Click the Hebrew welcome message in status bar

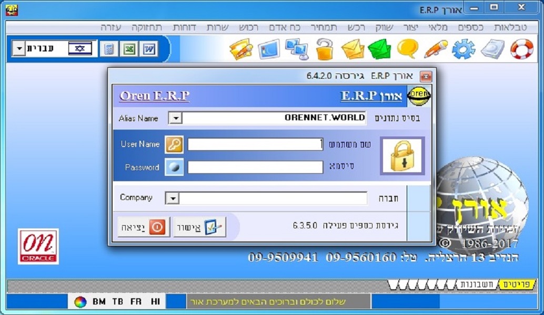point(268,302)
